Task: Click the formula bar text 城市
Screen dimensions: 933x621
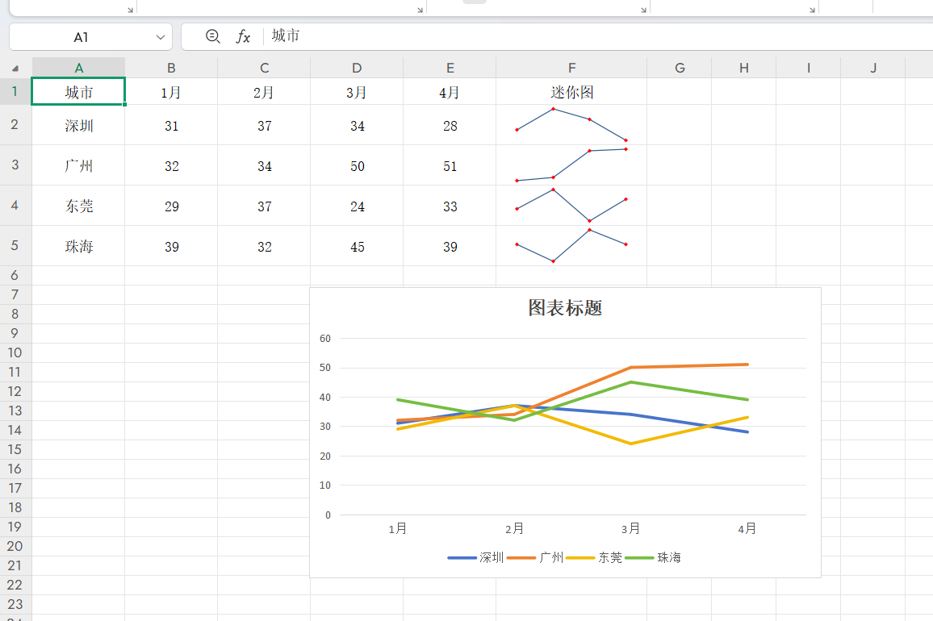Action: (x=286, y=36)
